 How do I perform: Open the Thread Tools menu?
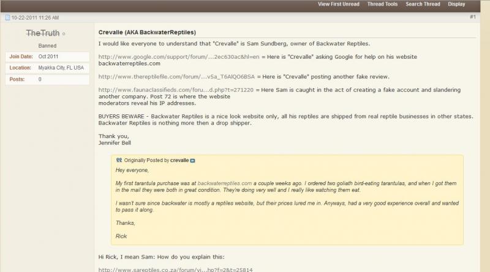pyautogui.click(x=382, y=4)
